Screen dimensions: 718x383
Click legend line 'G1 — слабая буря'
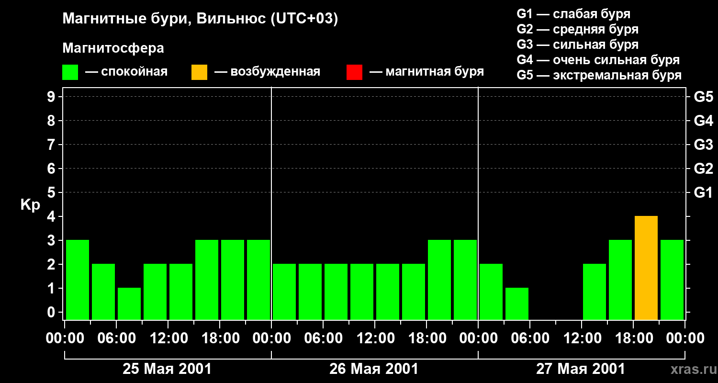pos(573,13)
